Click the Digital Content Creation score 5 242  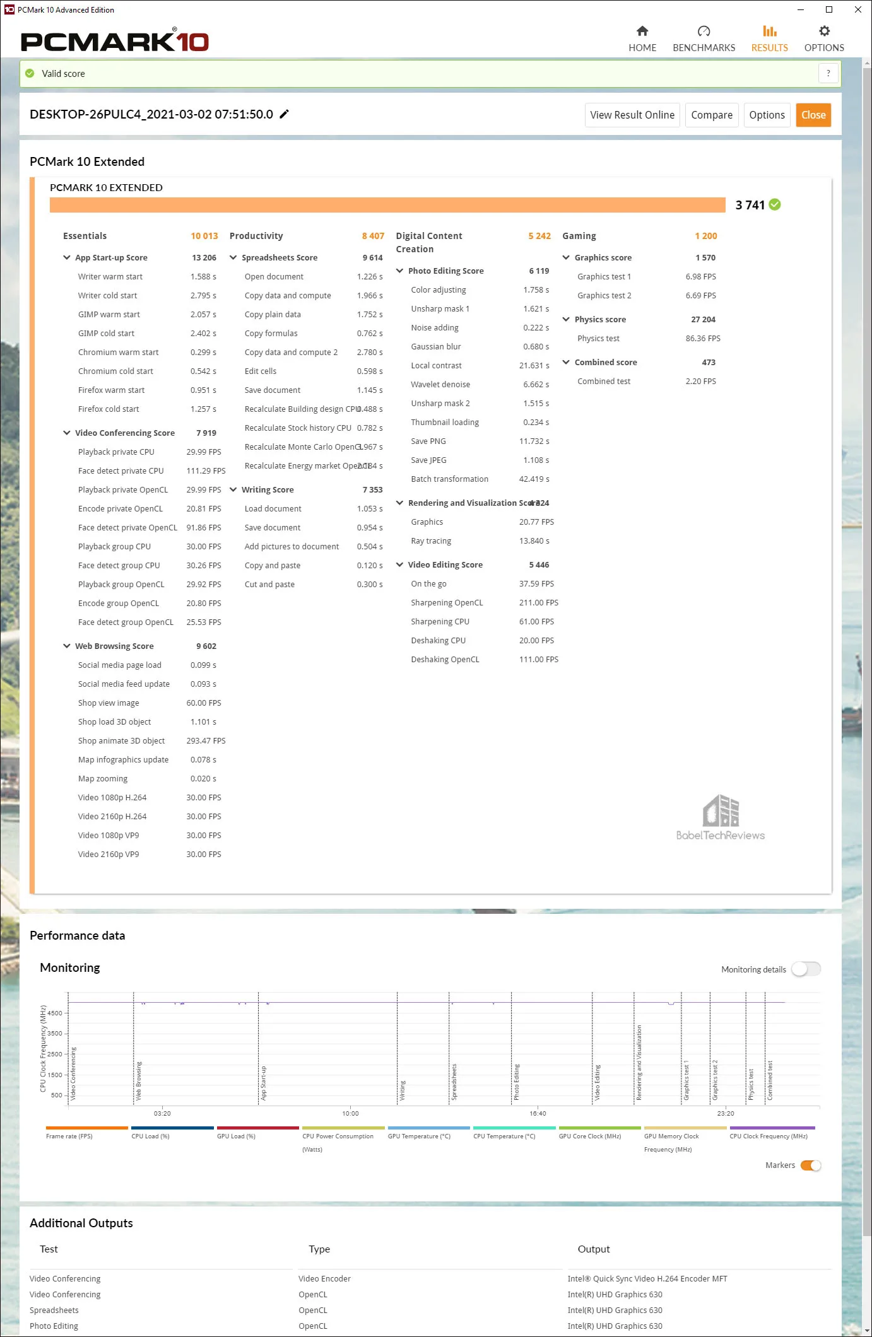coord(539,236)
